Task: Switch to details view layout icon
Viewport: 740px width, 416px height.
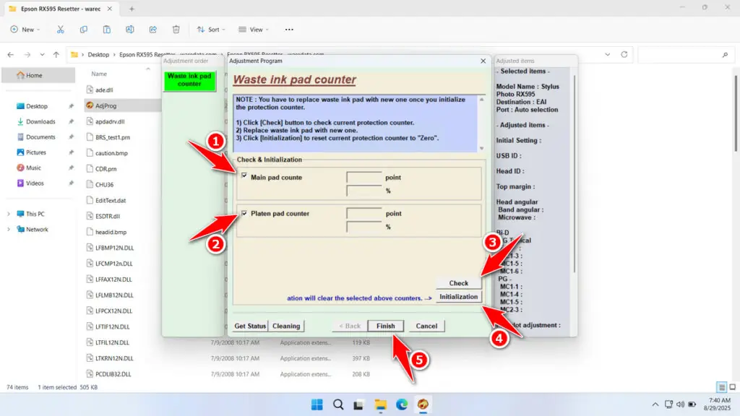Action: pyautogui.click(x=722, y=387)
